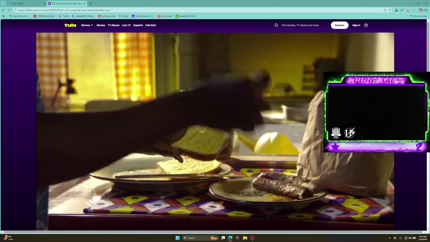This screenshot has height=242, width=430.
Task: Open the spadeskii22's Mod bookmark
Action: pyautogui.click(x=83, y=16)
